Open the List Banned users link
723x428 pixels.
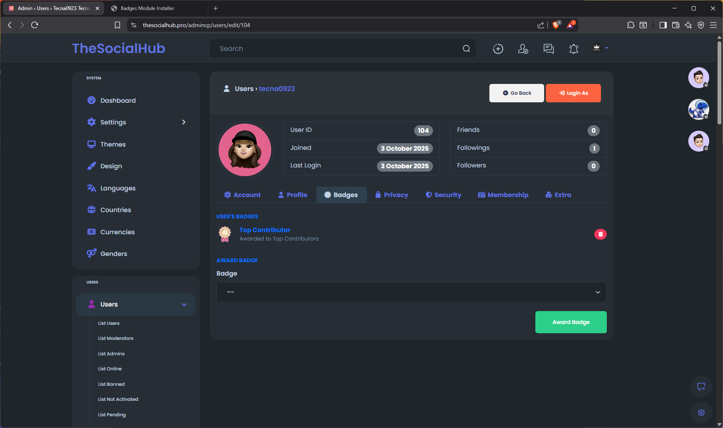[x=111, y=384]
